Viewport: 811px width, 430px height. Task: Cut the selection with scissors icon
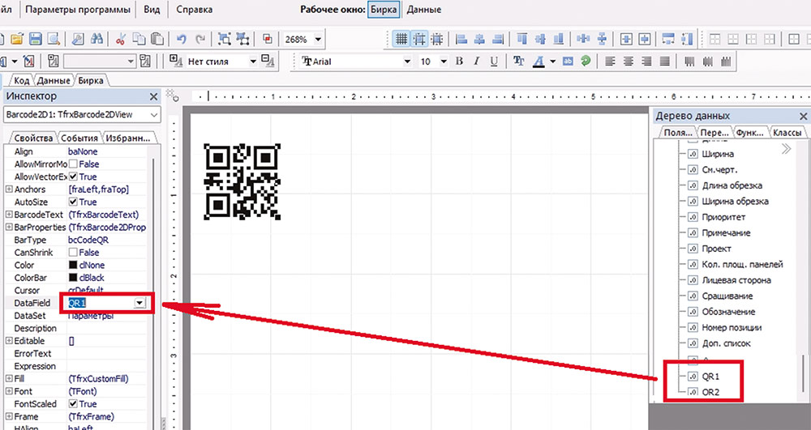121,39
